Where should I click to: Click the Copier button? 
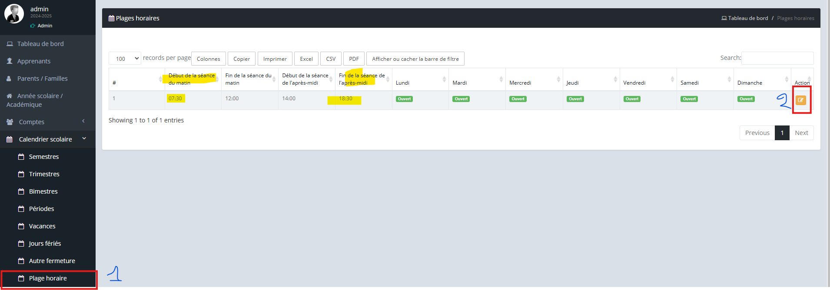[242, 59]
